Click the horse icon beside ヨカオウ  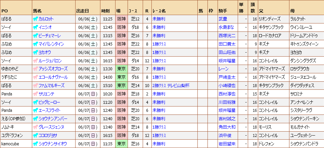35,52
